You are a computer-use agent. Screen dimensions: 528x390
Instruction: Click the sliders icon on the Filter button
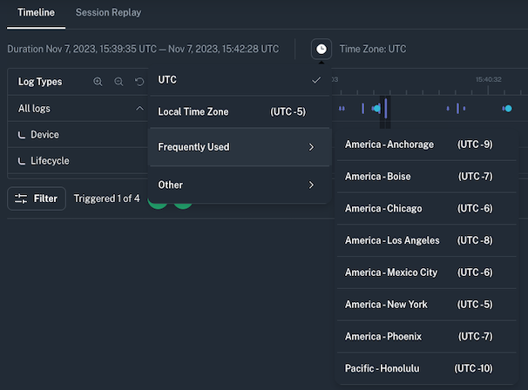coord(22,198)
